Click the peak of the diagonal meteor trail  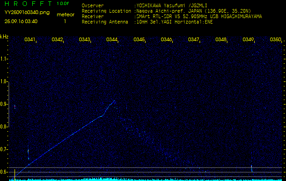pyautogui.click(x=114, y=101)
